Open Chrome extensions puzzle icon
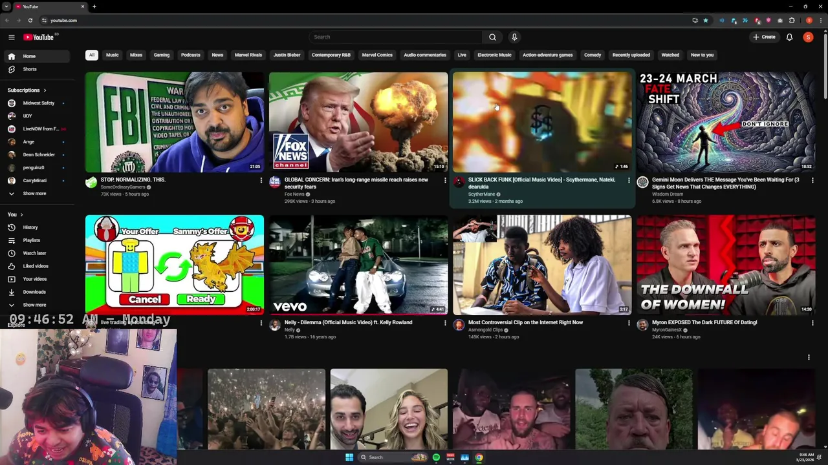The width and height of the screenshot is (828, 465). pos(791,20)
